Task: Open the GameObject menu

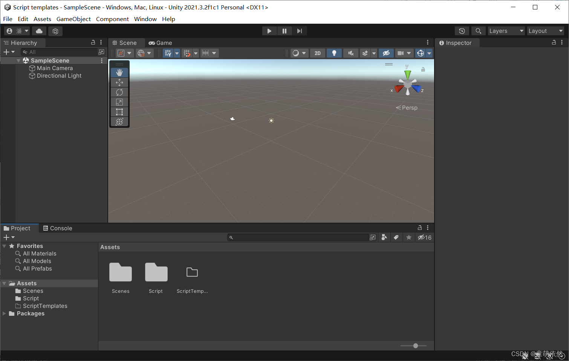Action: pyautogui.click(x=73, y=19)
